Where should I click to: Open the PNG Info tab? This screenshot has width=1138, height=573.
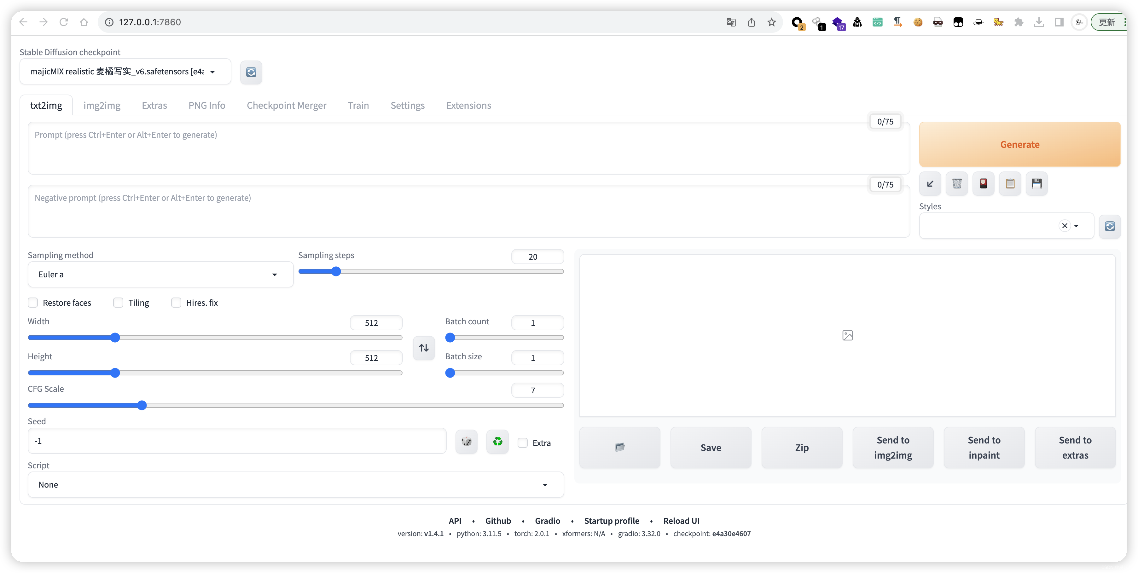point(207,105)
